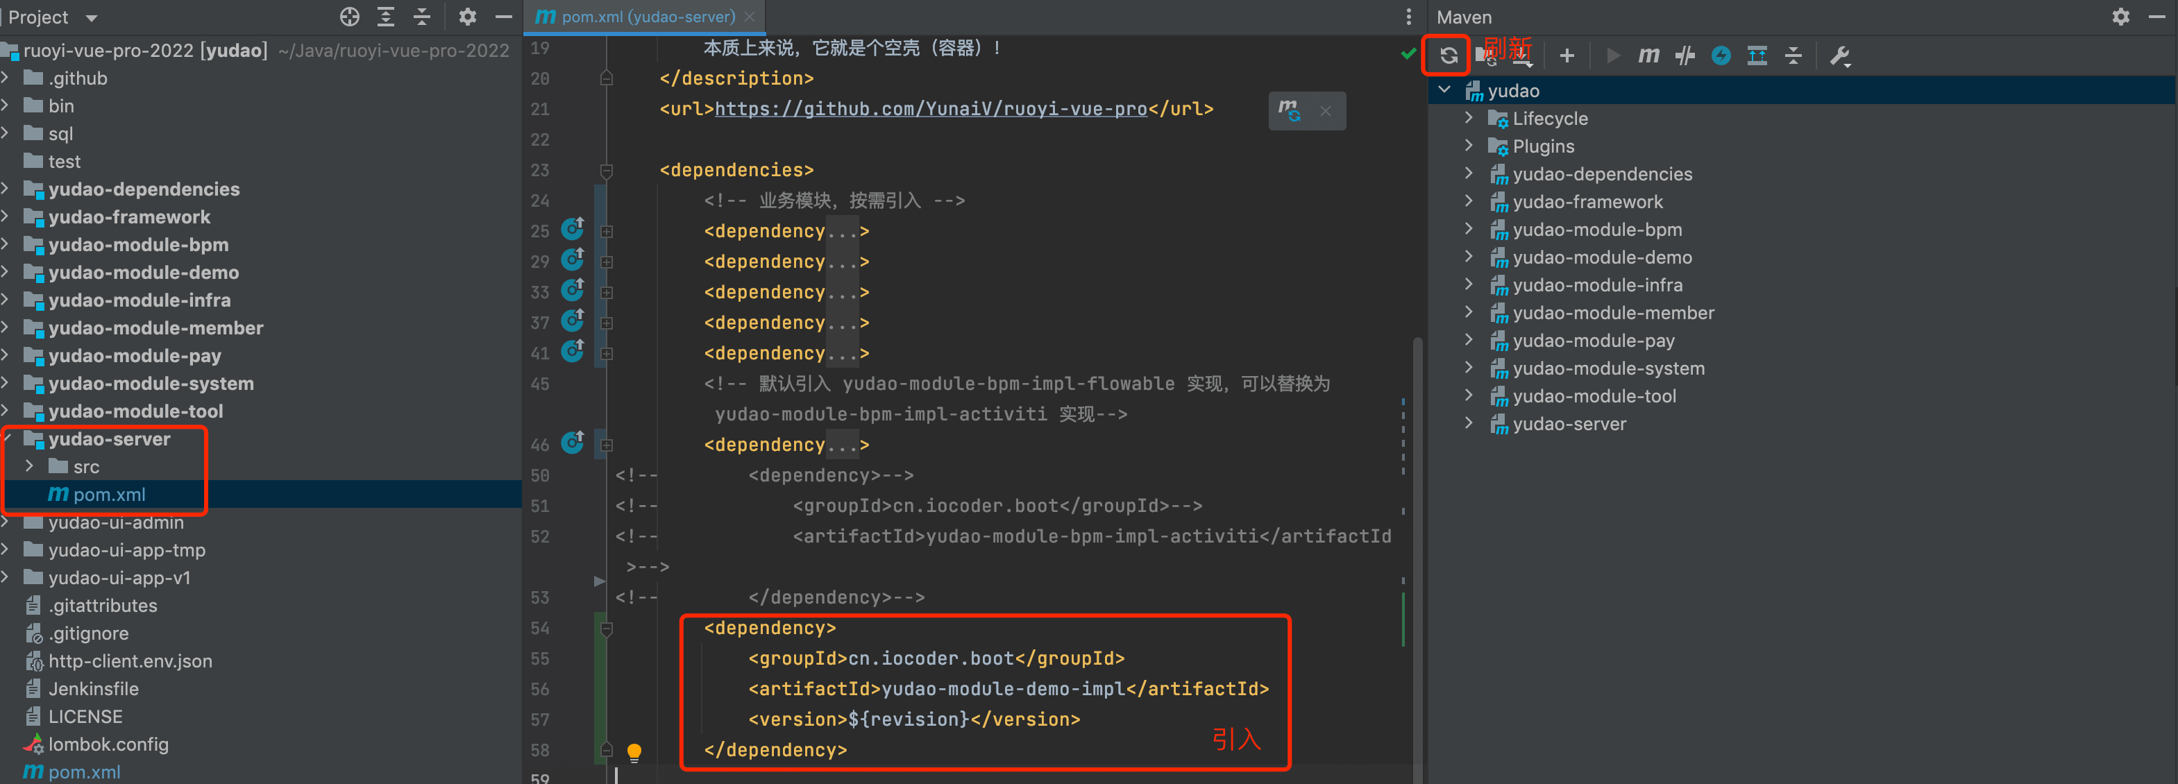Toggle Maven Offline mode lightning icon
Image resolution: width=2178 pixels, height=784 pixels.
coord(1721,56)
